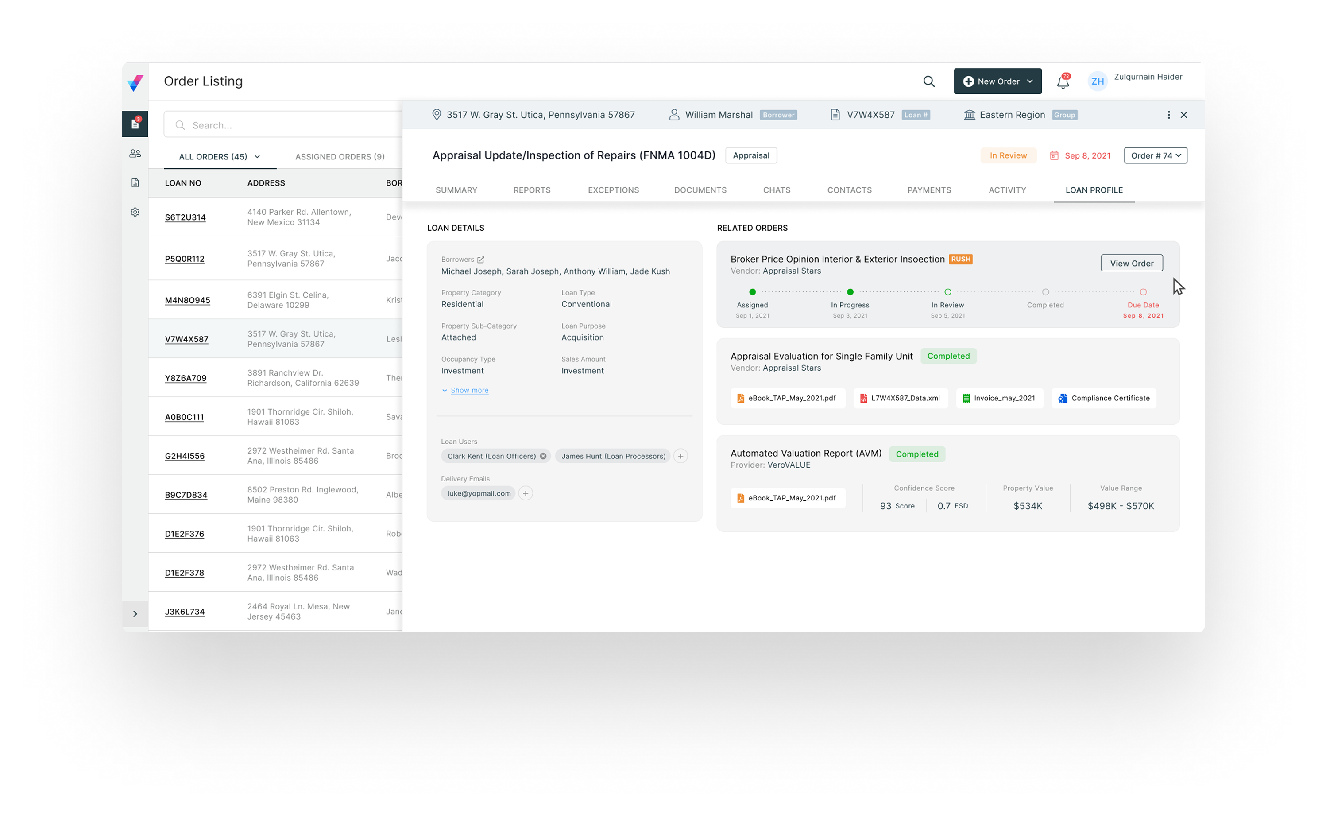Screen dimensions: 1326x814
Task: Click the loan document icon beside V7W4X587
Action: [x=835, y=115]
